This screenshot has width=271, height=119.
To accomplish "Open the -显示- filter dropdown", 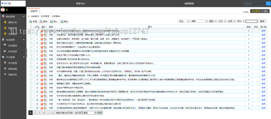I will [x=240, y=21].
